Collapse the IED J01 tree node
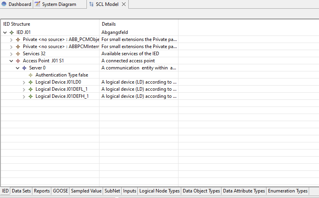319x198 pixels. click(x=5, y=32)
